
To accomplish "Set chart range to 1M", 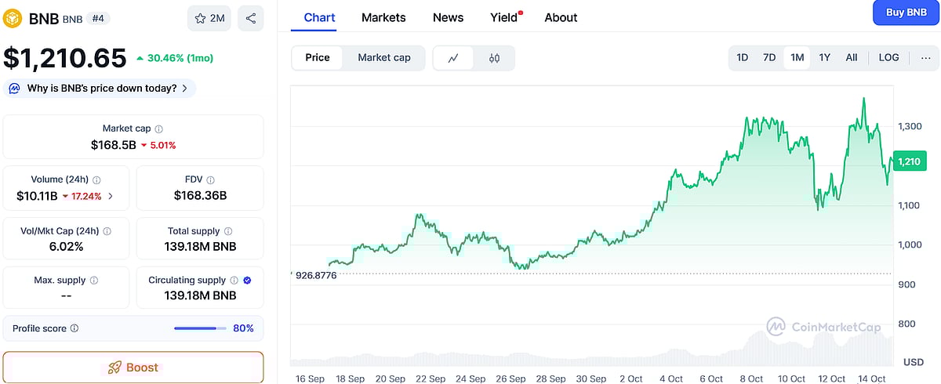I will point(797,58).
